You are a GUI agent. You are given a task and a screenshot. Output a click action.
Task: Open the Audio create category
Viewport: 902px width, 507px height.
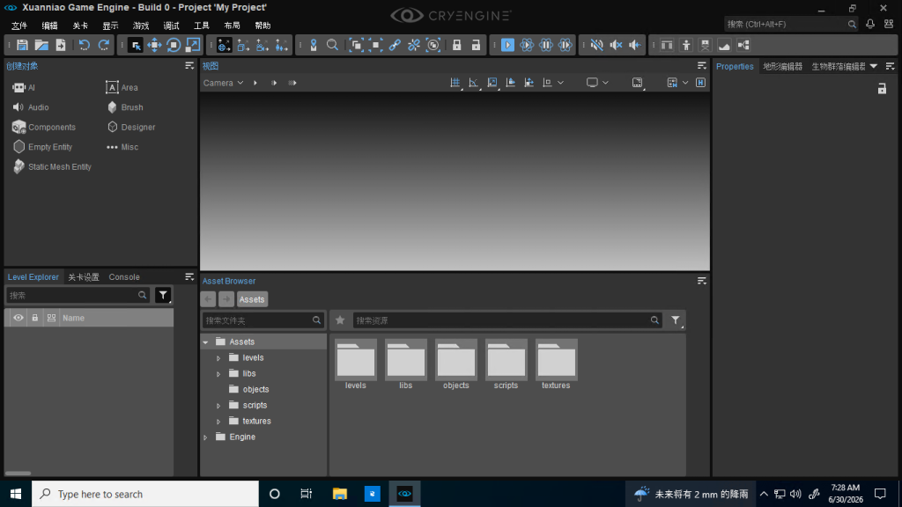pos(31,107)
